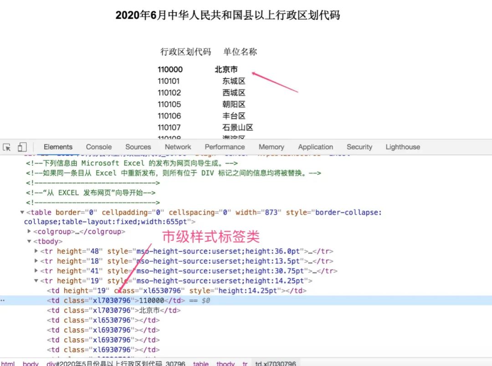Click the table breadcrumb
The height and width of the screenshot is (366, 492).
tap(201, 363)
